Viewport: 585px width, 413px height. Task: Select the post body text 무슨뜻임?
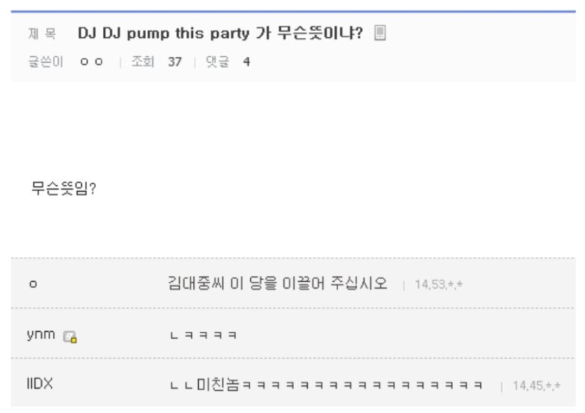click(x=64, y=188)
